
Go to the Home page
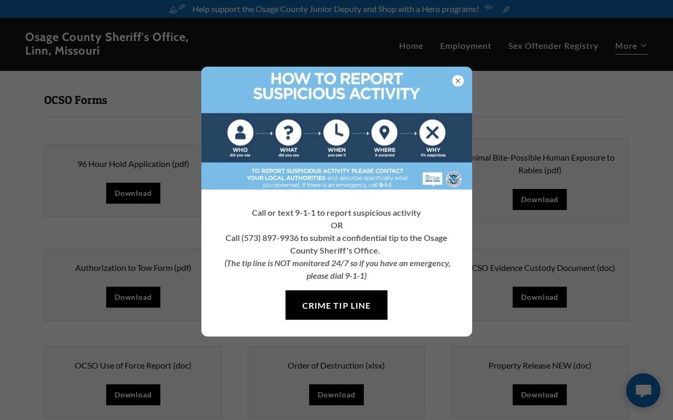coord(411,46)
